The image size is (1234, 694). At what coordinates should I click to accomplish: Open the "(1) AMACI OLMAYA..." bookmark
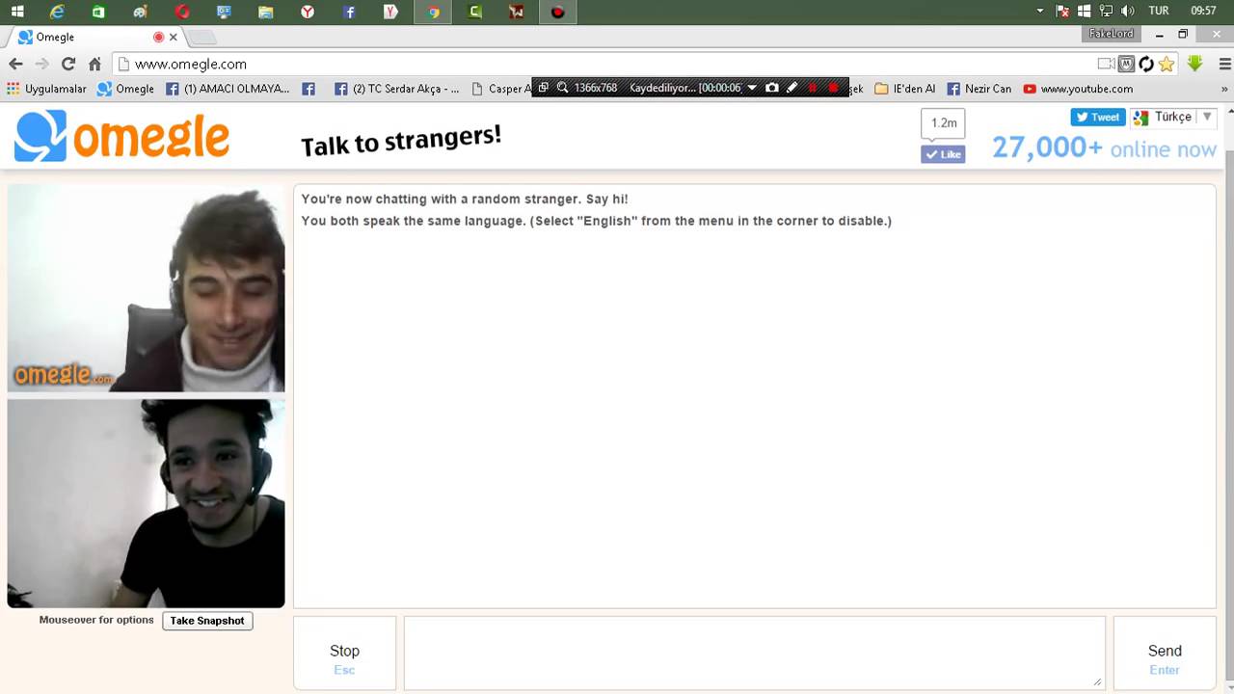point(228,89)
